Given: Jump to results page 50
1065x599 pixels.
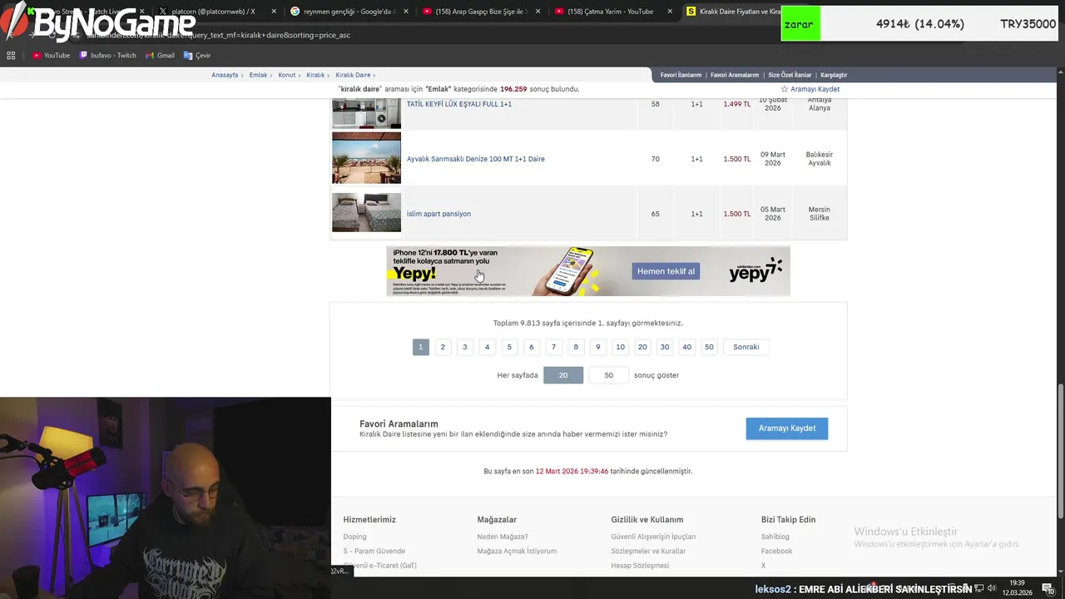Looking at the screenshot, I should point(709,347).
